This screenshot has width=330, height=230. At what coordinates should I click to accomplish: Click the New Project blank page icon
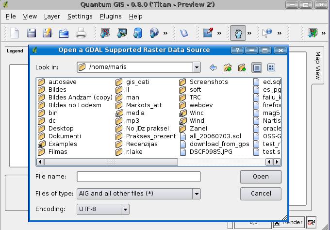14,33
